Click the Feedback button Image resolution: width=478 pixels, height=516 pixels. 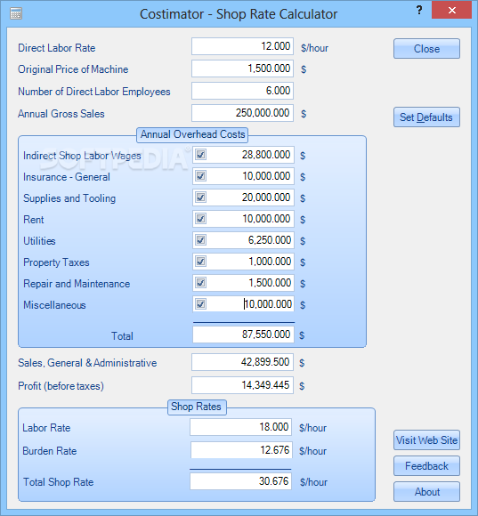[x=426, y=466]
